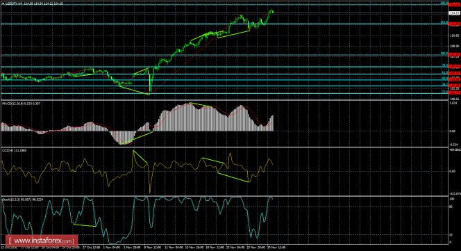
Task: Click the 27 Oct 12:00 time axis label
Action: [x=91, y=248]
